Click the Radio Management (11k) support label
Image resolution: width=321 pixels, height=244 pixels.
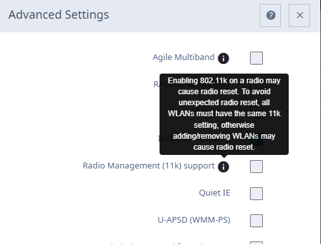pyautogui.click(x=149, y=166)
